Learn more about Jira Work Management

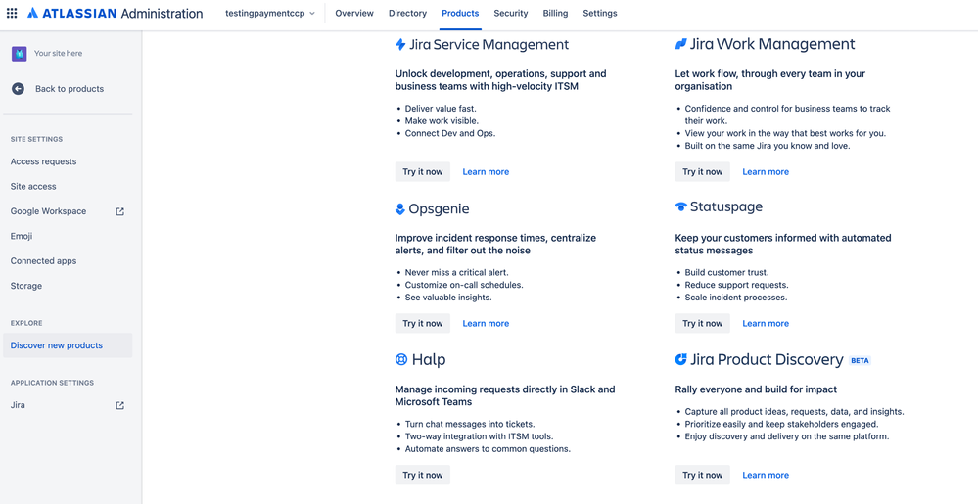click(x=766, y=172)
